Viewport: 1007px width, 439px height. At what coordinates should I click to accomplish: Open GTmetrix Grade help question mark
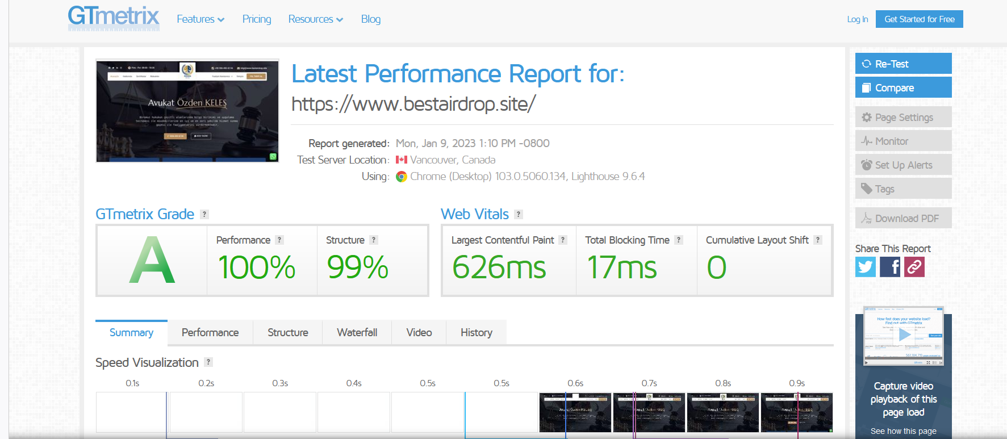(x=204, y=214)
